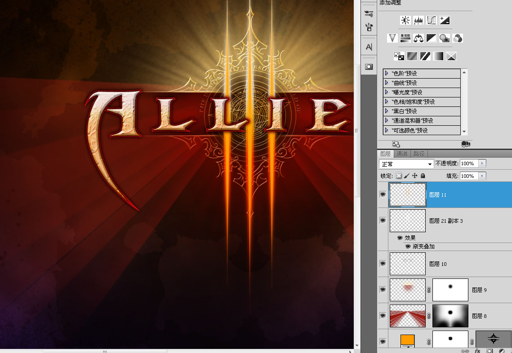
Task: Click the canvas vertical scroll-down arrow
Action: tap(357, 345)
